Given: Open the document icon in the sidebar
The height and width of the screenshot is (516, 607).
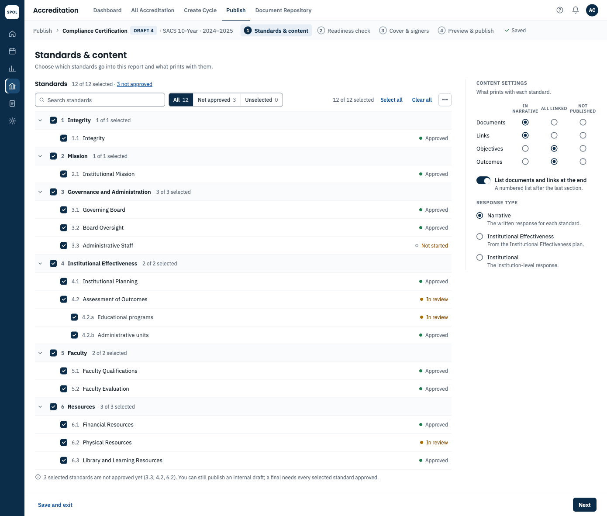Looking at the screenshot, I should 12,103.
